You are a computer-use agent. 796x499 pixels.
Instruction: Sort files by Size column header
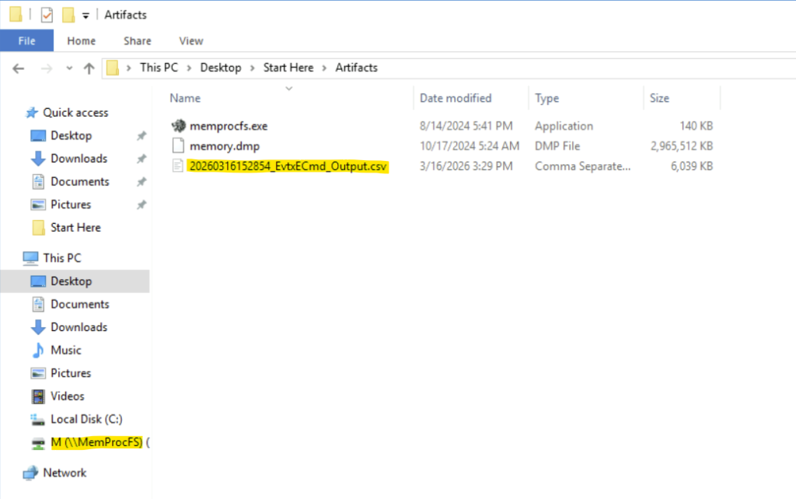659,98
